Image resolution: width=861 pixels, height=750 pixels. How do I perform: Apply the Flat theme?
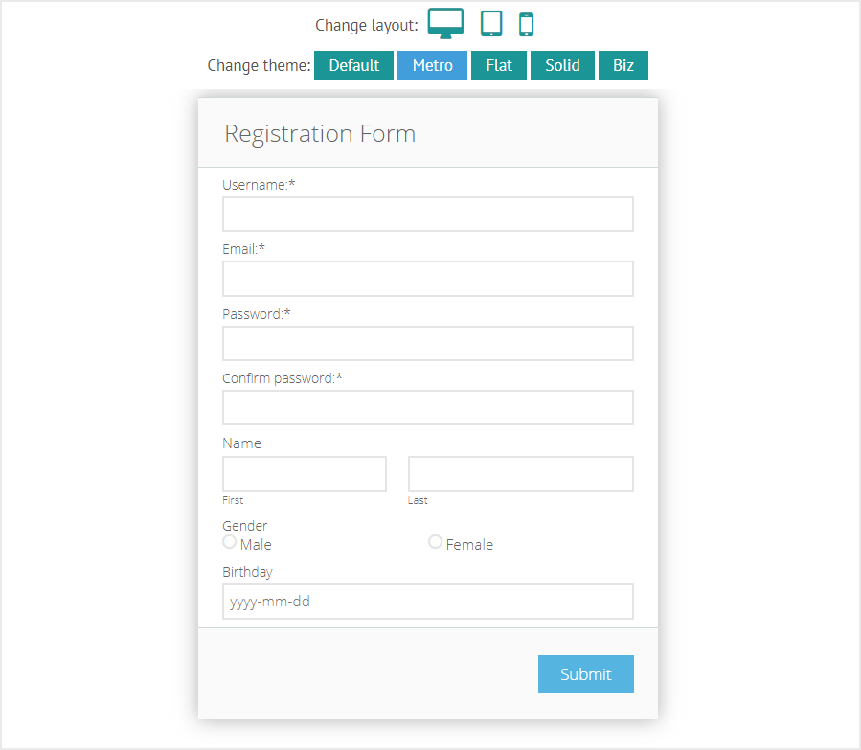pyautogui.click(x=499, y=65)
